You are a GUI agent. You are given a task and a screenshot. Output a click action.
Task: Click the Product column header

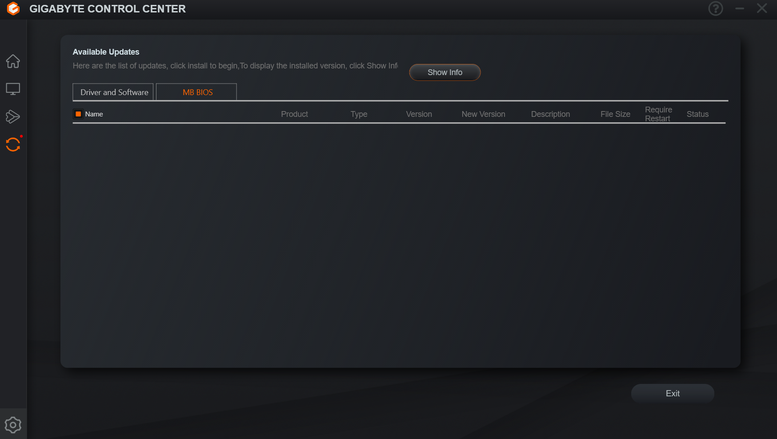point(294,114)
